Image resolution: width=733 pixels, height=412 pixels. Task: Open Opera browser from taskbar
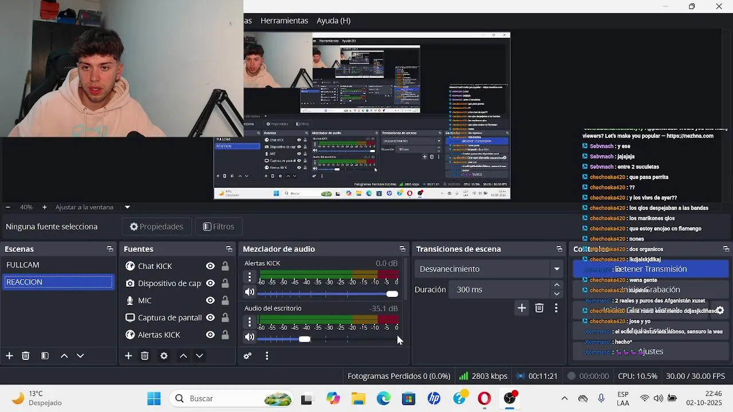[x=484, y=398]
